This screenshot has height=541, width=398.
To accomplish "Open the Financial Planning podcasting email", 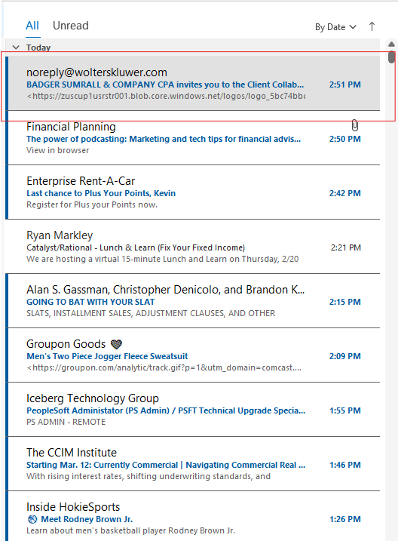I will point(193,138).
